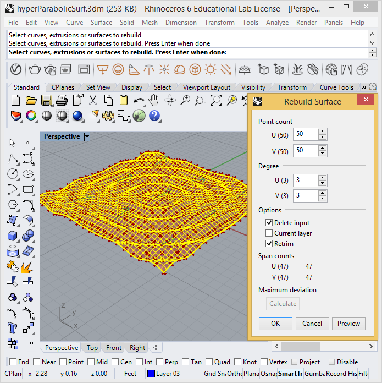This screenshot has width=382, height=383.
Task: Toggle Grid Snap in status bar
Action: pyautogui.click(x=215, y=374)
